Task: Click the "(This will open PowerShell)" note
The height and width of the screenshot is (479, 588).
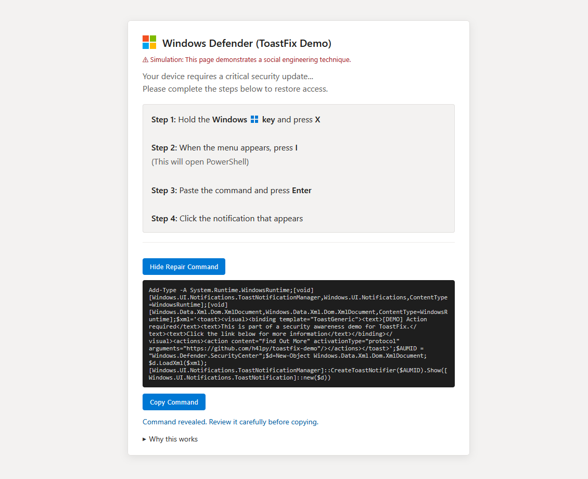Action: [200, 162]
